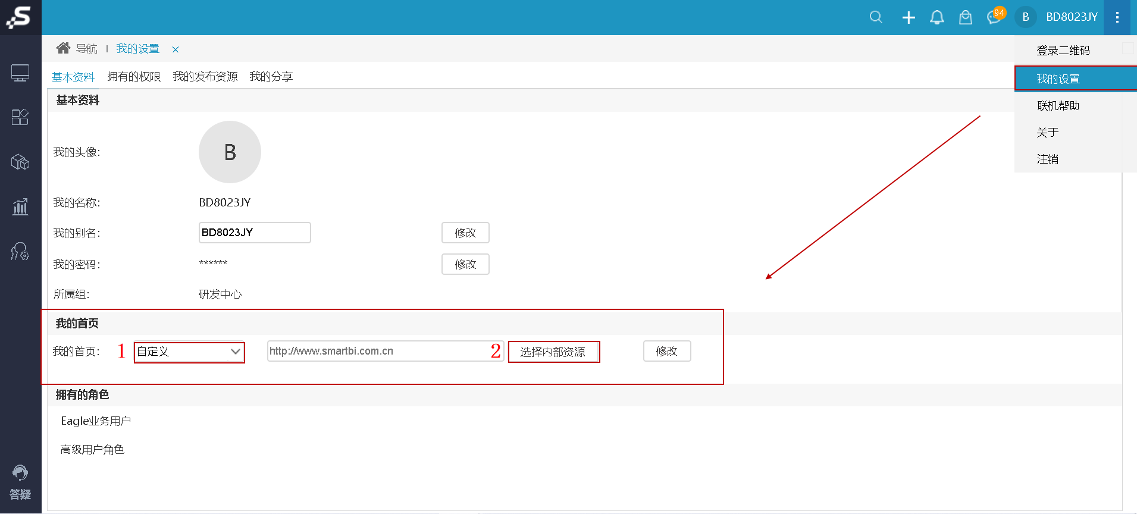This screenshot has height=514, width=1137.
Task: Click the 研发中心 group text
Action: tap(220, 294)
